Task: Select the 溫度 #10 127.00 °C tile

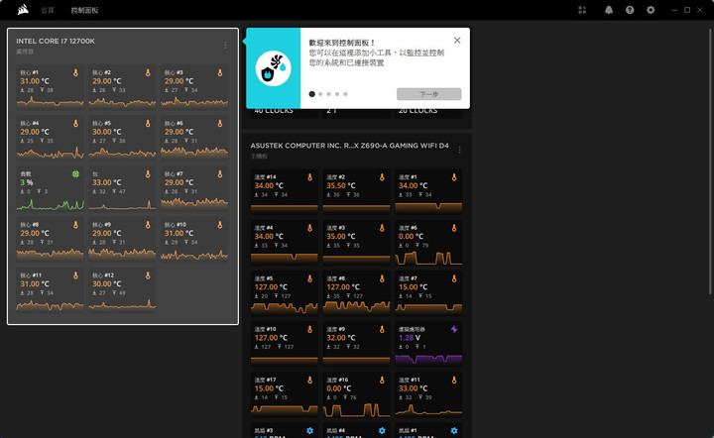Action: click(285, 344)
